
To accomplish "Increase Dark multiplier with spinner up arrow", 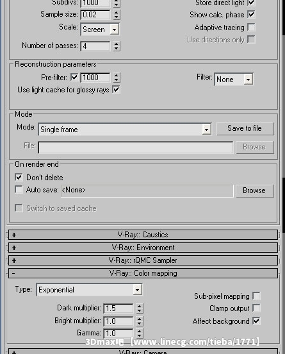I will tap(140, 306).
